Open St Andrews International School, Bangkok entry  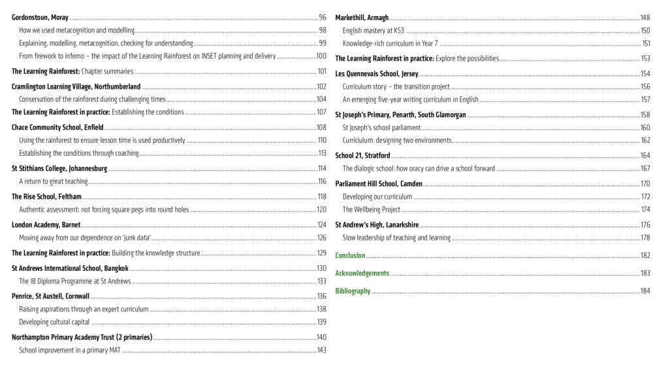(70, 268)
